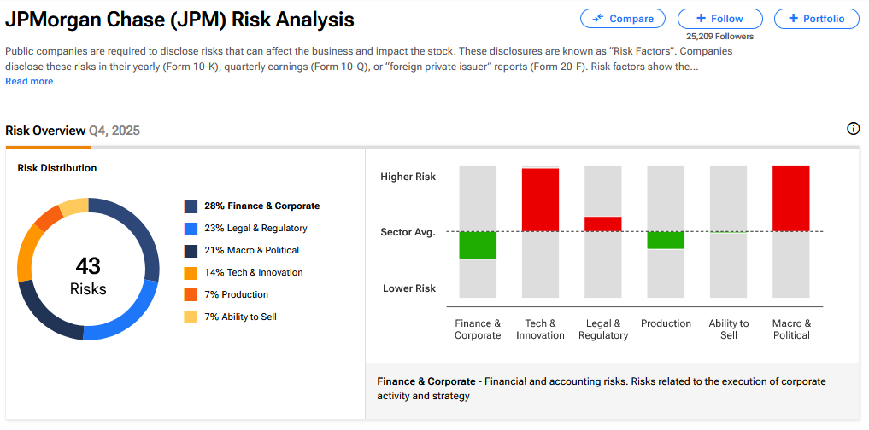This screenshot has height=430, width=869.
Task: Click the Legal & Regulatory blue legend square
Action: click(x=191, y=229)
